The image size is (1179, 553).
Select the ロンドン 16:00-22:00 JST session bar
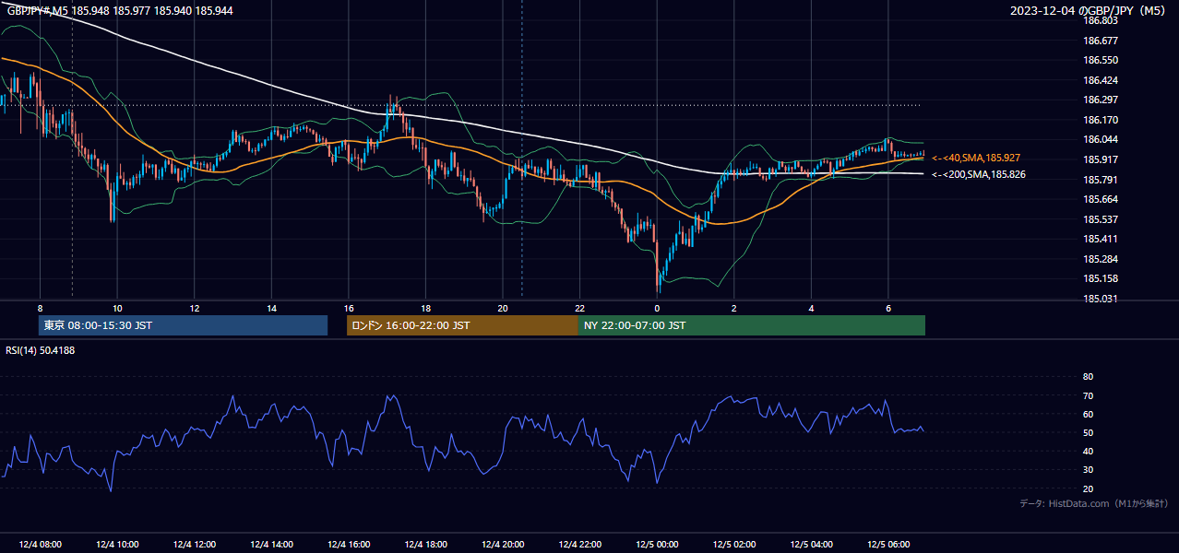pos(462,325)
